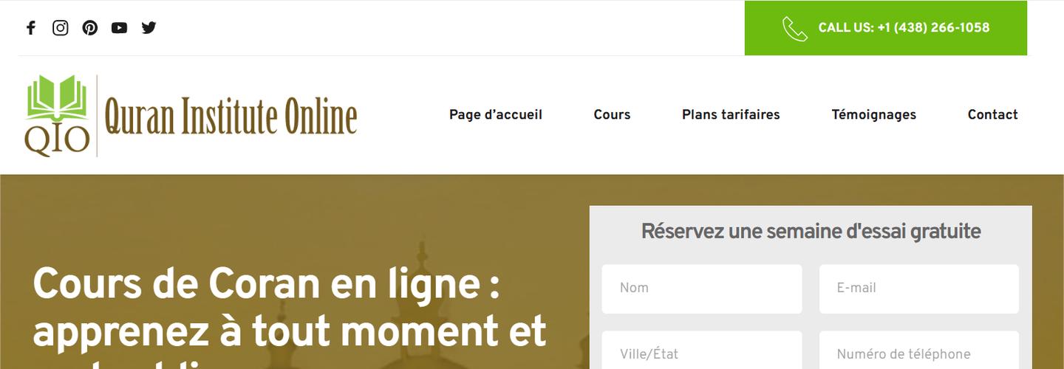Open the Twitter bird icon
Screen dimensions: 1064x369
pos(149,28)
